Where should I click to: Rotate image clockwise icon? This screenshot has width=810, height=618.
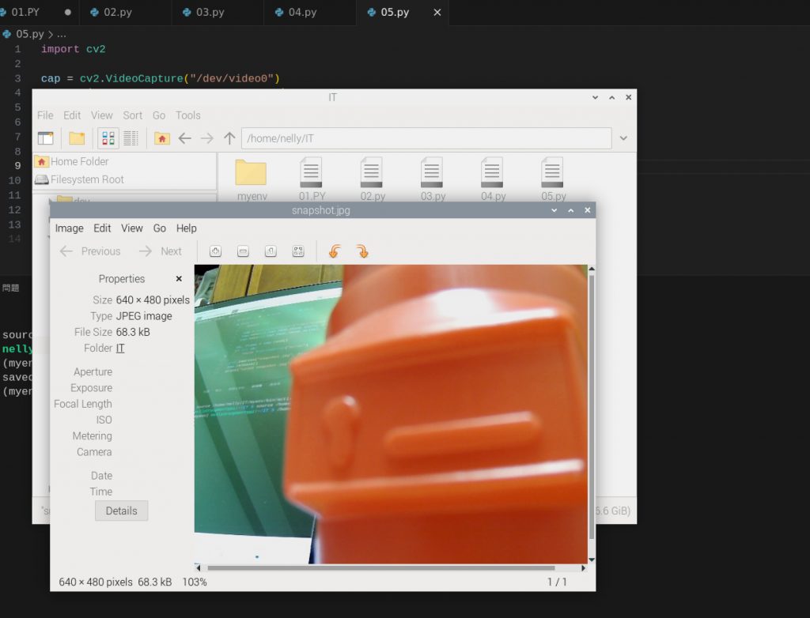click(362, 251)
